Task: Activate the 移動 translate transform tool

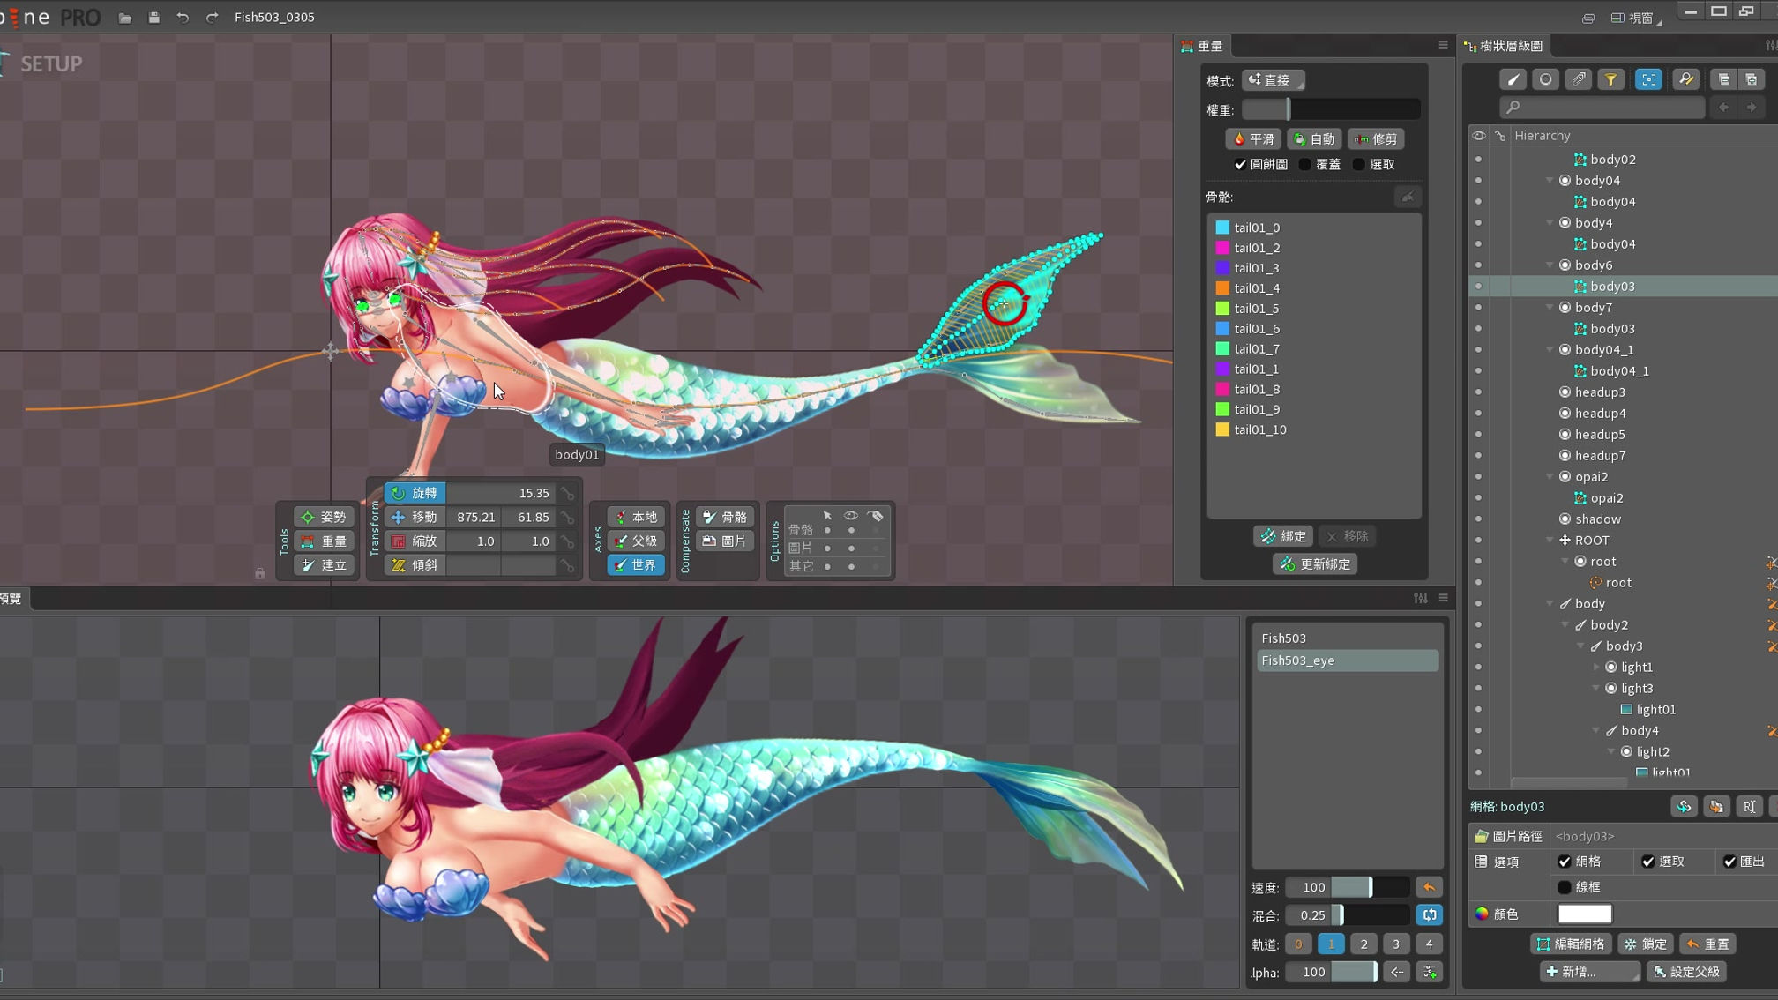Action: coord(415,517)
